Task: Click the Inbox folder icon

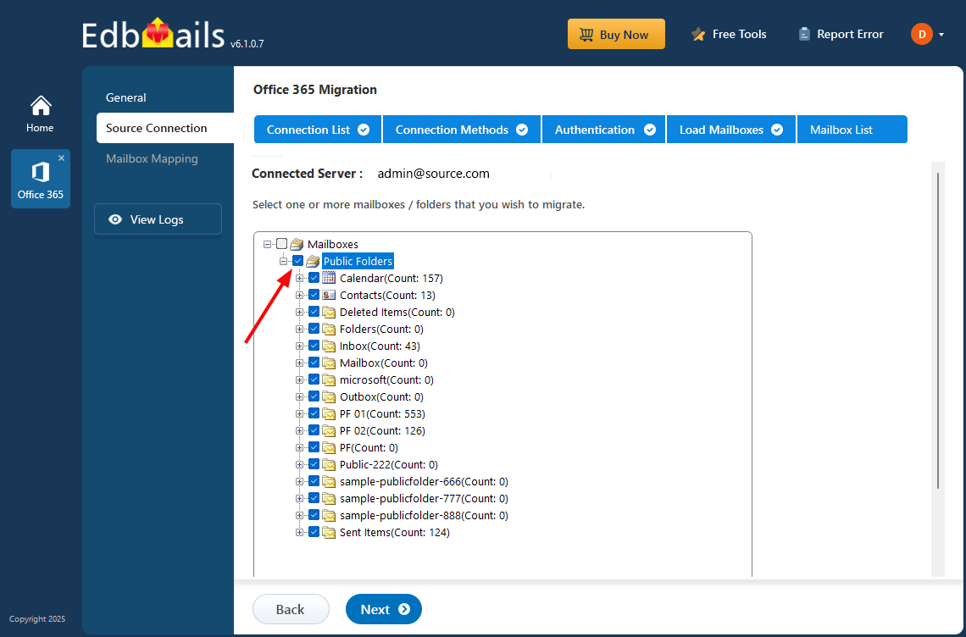Action: click(x=329, y=346)
